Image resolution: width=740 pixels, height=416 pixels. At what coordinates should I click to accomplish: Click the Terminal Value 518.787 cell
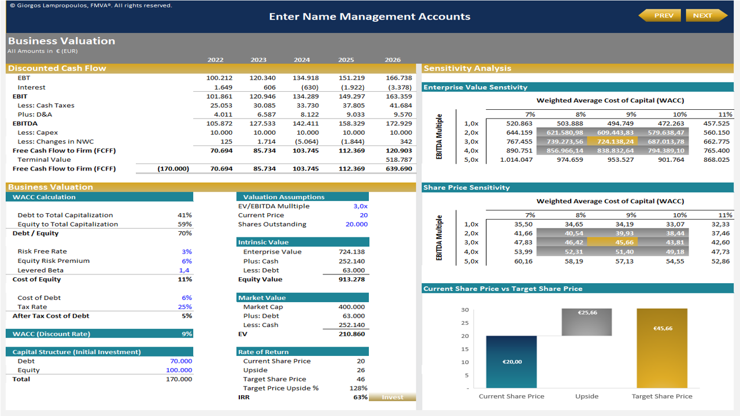399,159
